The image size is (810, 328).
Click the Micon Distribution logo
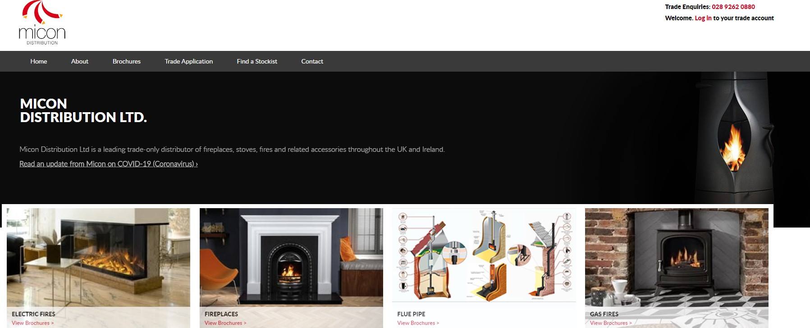(42, 23)
